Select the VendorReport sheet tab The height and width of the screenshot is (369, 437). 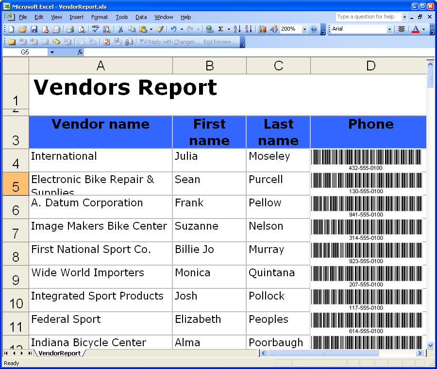click(x=59, y=353)
